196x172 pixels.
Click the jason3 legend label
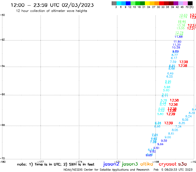click(130, 164)
